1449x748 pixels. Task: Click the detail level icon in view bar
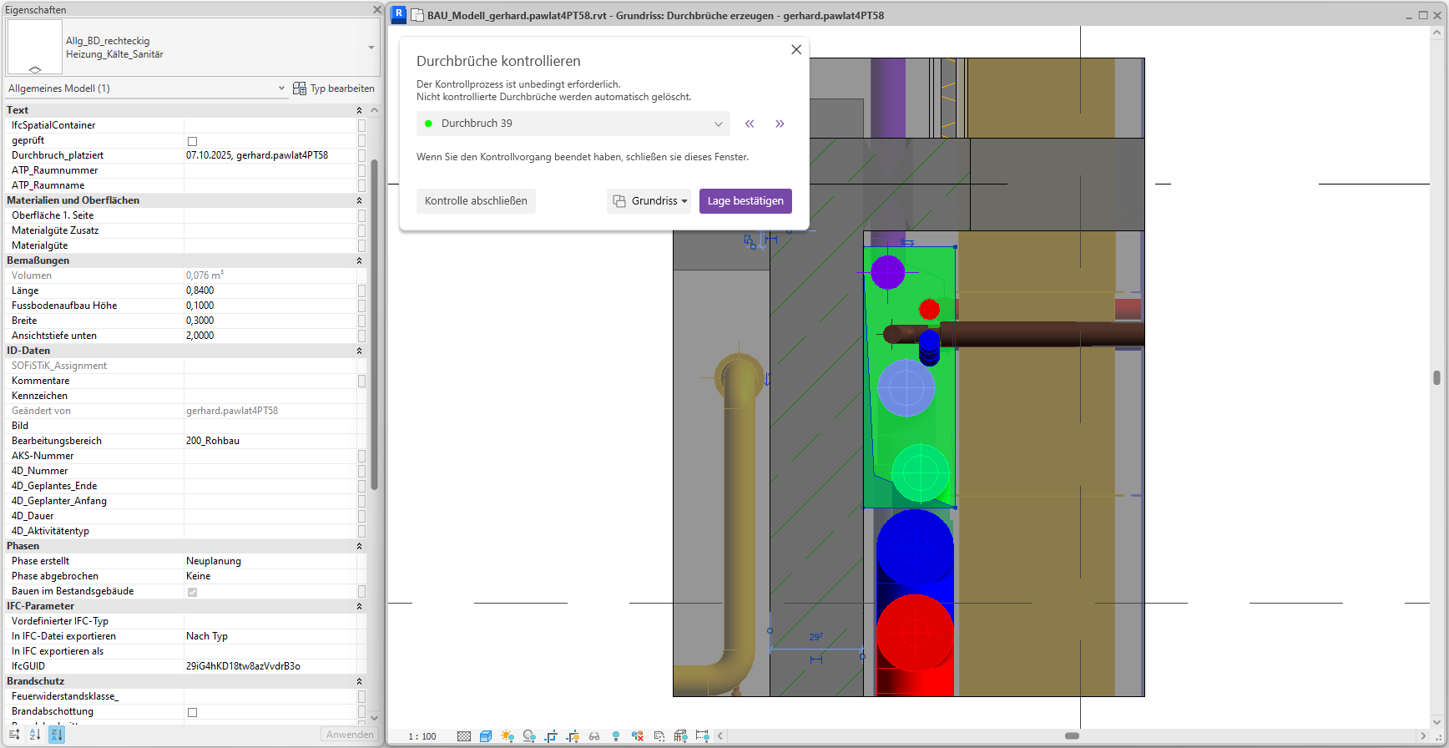click(464, 736)
